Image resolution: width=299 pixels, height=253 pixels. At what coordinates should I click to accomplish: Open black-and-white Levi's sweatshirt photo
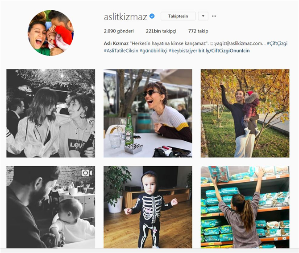click(51, 113)
